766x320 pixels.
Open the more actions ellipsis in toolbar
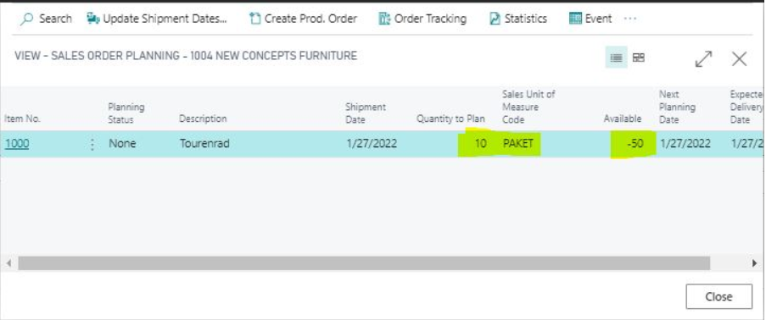click(x=630, y=19)
